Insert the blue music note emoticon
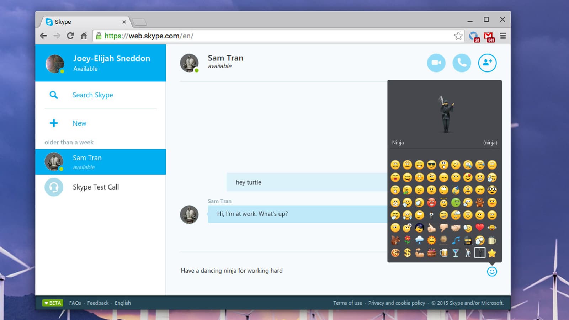The image size is (569, 320). click(456, 240)
